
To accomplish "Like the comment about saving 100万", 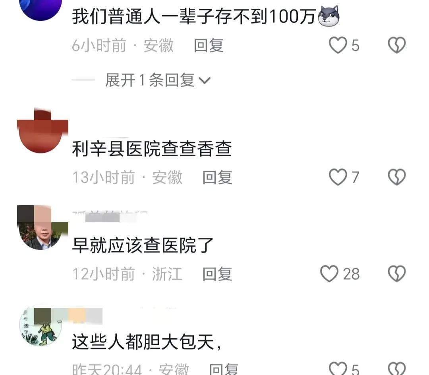I will tap(338, 45).
